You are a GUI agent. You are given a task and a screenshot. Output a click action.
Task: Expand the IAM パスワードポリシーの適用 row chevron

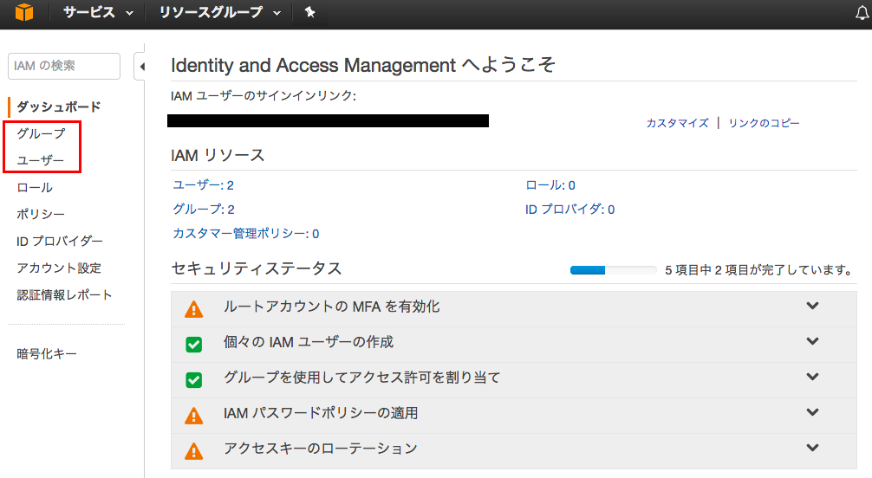(812, 412)
